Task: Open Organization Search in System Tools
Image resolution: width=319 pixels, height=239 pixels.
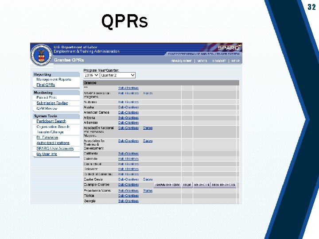Action: click(53, 127)
